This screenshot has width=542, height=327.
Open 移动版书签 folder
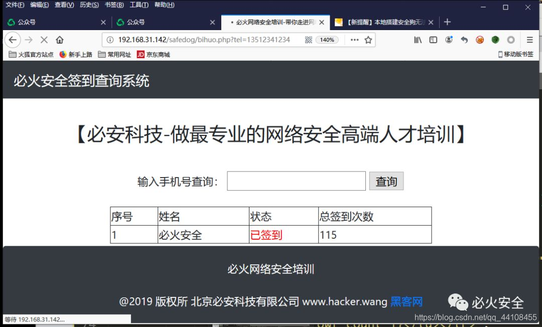516,54
